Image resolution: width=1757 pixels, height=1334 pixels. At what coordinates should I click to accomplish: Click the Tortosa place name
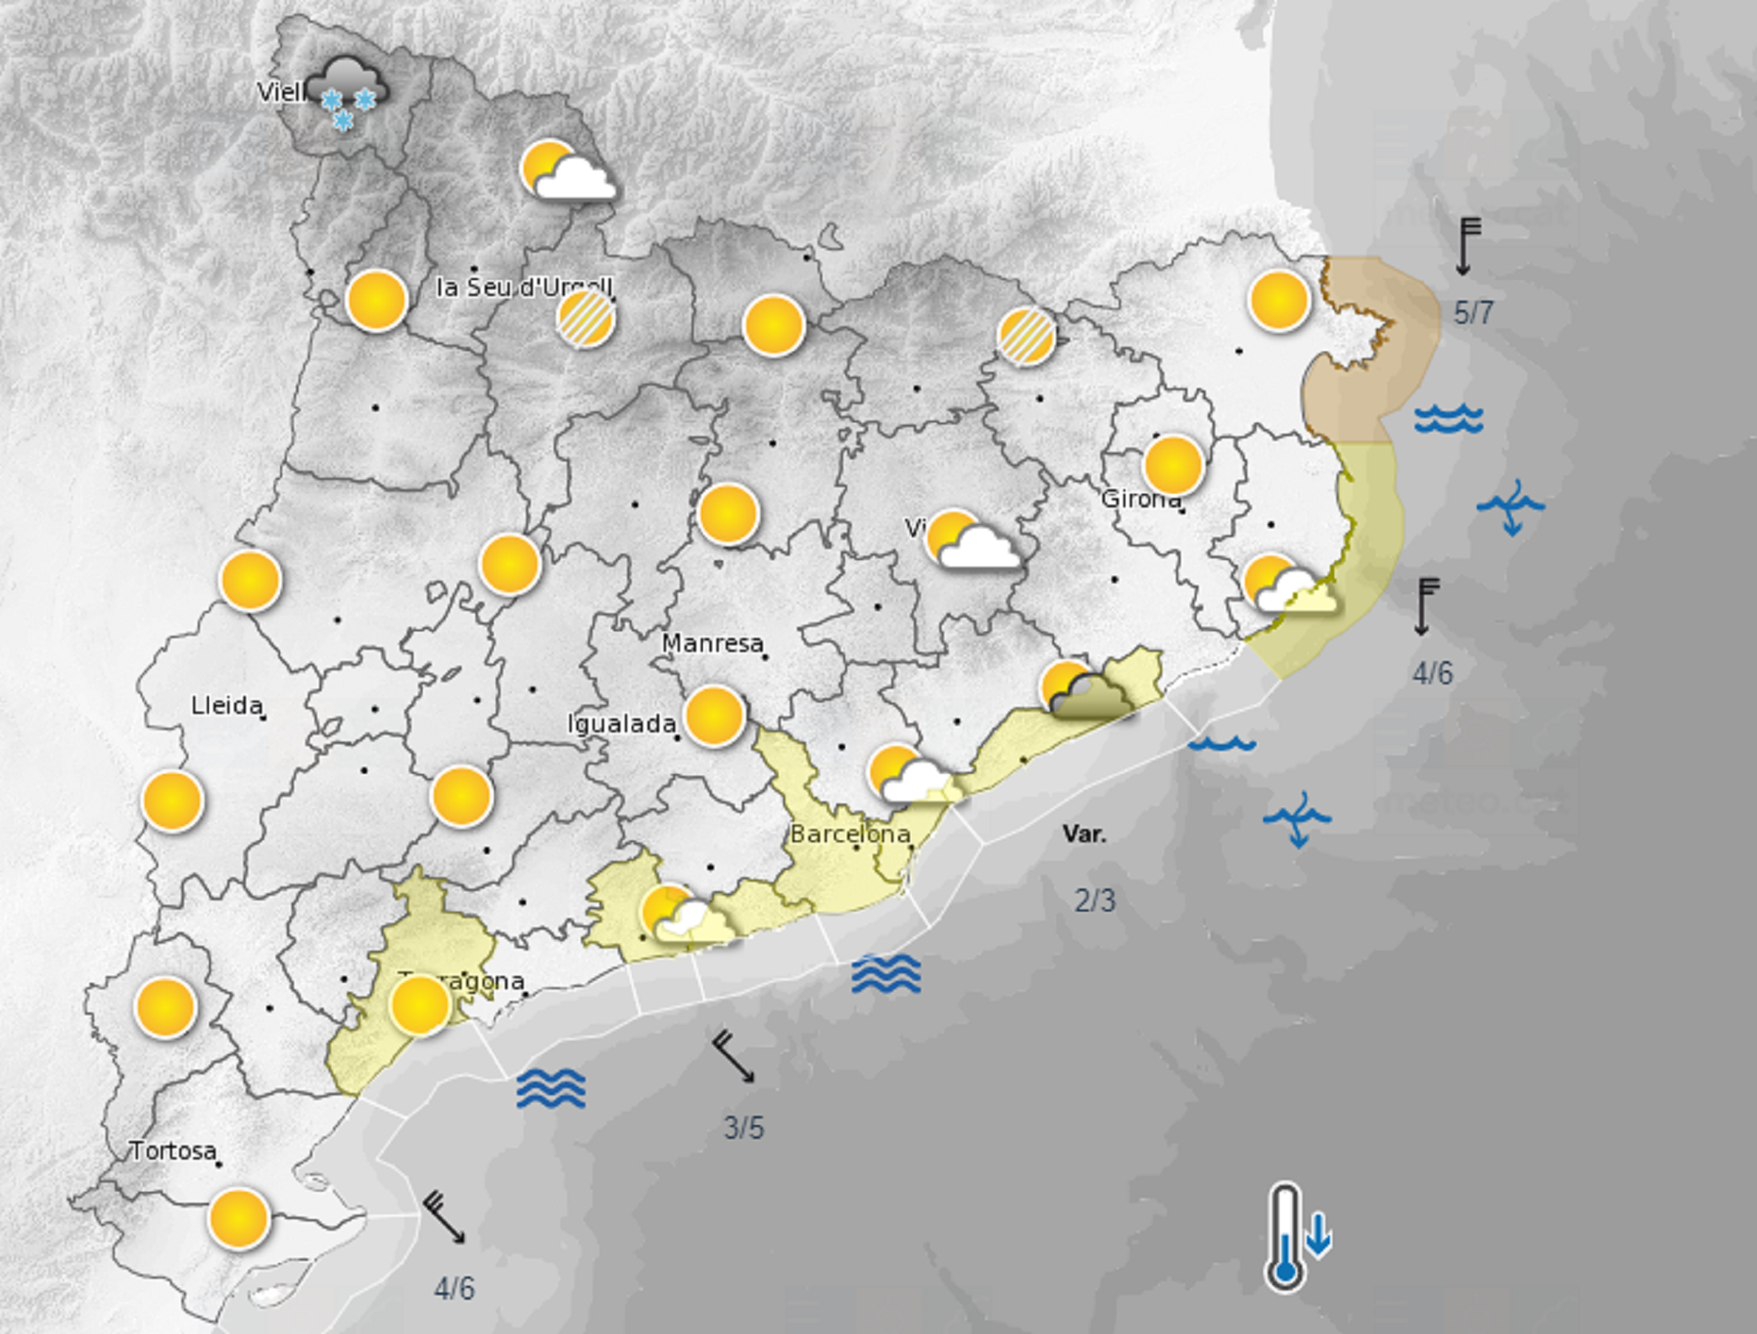172,1150
